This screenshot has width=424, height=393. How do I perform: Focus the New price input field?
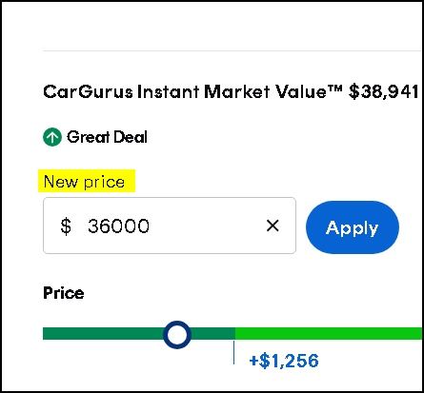point(170,226)
